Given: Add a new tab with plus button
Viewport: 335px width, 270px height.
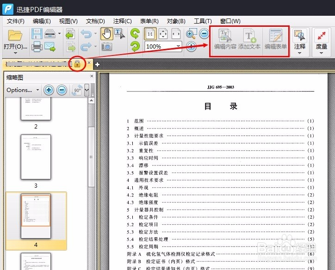Looking at the screenshot, I should (98, 64).
